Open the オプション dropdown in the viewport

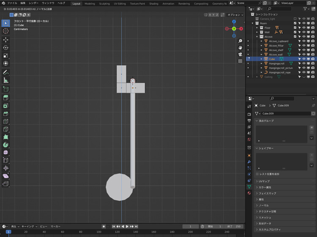[235, 15]
